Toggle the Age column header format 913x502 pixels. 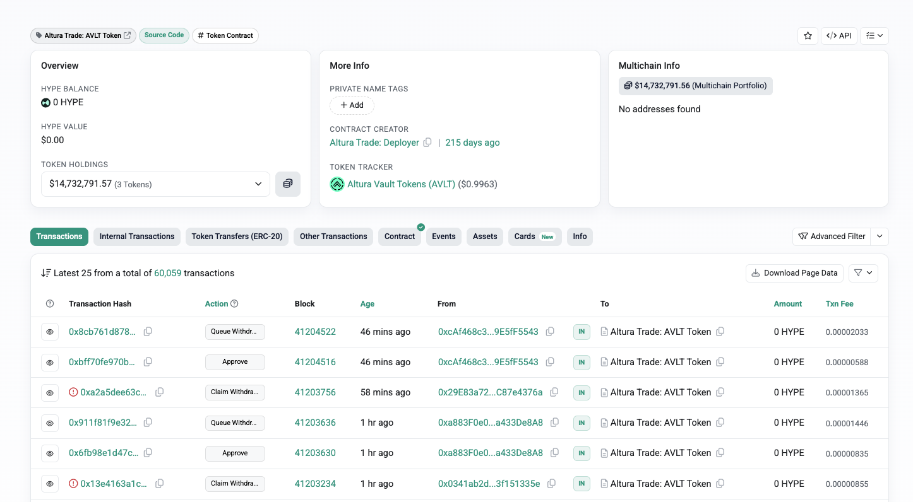(367, 304)
